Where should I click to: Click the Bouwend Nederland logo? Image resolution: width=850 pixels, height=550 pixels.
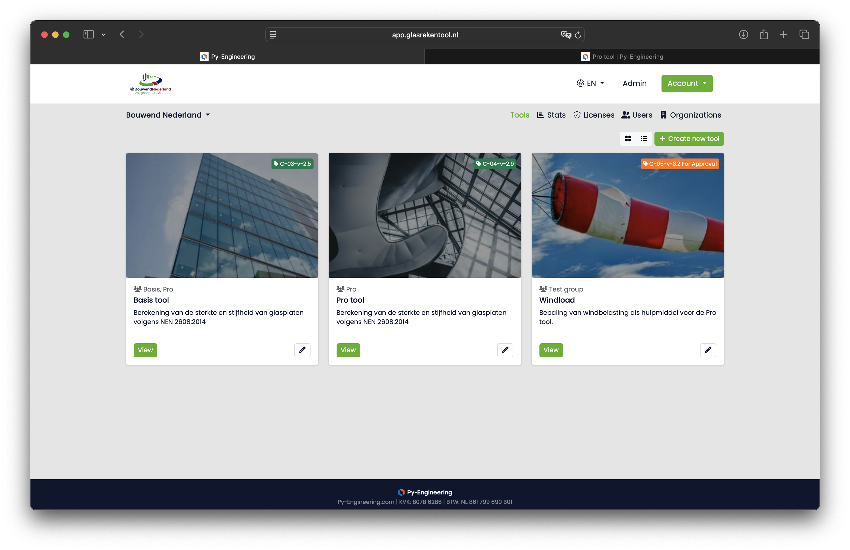pos(150,84)
